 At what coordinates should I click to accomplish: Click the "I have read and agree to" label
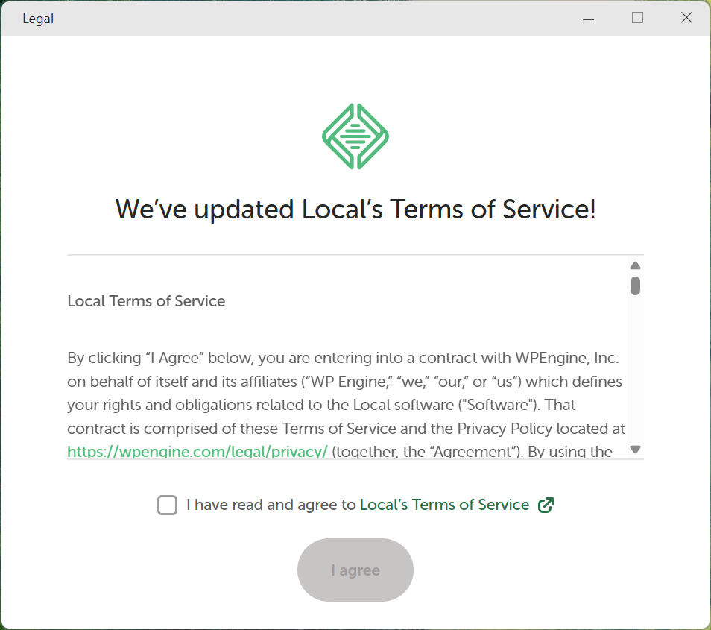[x=271, y=505]
